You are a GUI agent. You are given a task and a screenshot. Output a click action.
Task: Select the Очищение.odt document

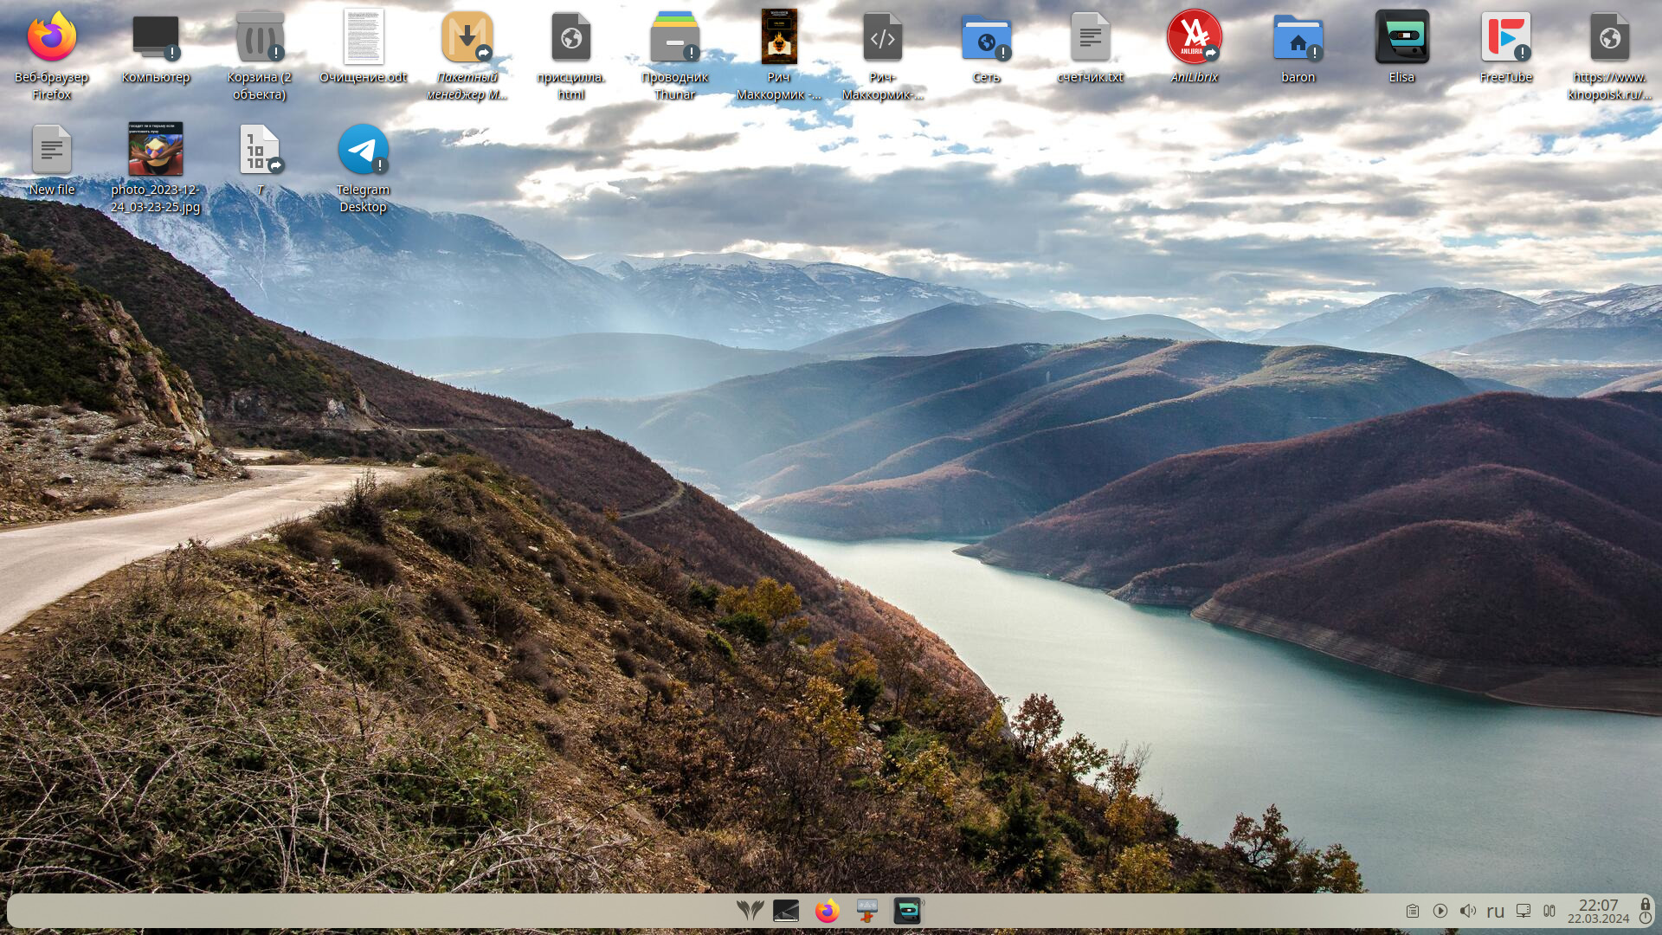(x=364, y=38)
